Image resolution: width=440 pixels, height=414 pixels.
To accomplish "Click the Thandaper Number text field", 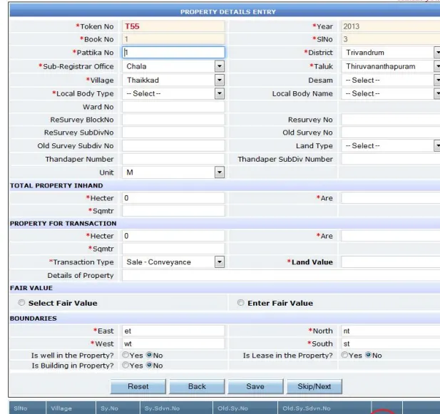I will tap(173, 159).
